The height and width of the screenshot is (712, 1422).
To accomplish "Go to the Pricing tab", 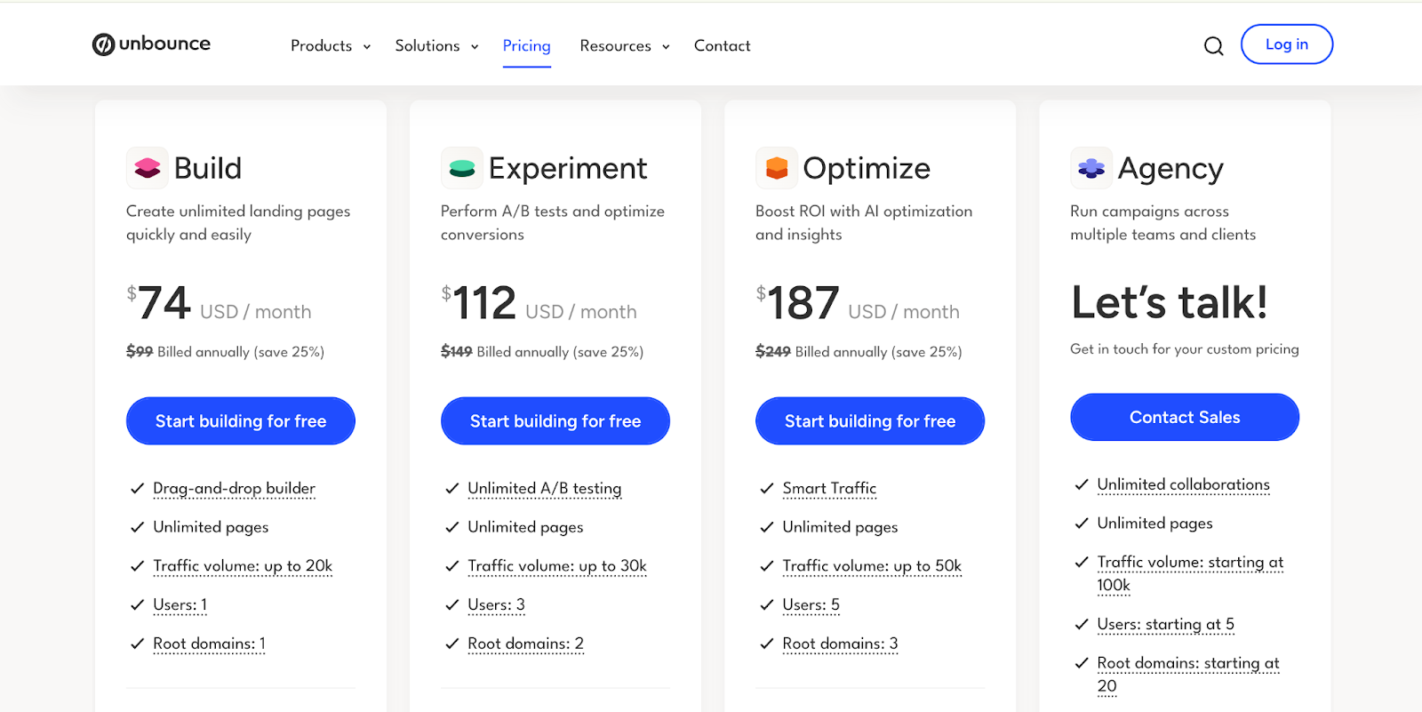I will pyautogui.click(x=527, y=45).
